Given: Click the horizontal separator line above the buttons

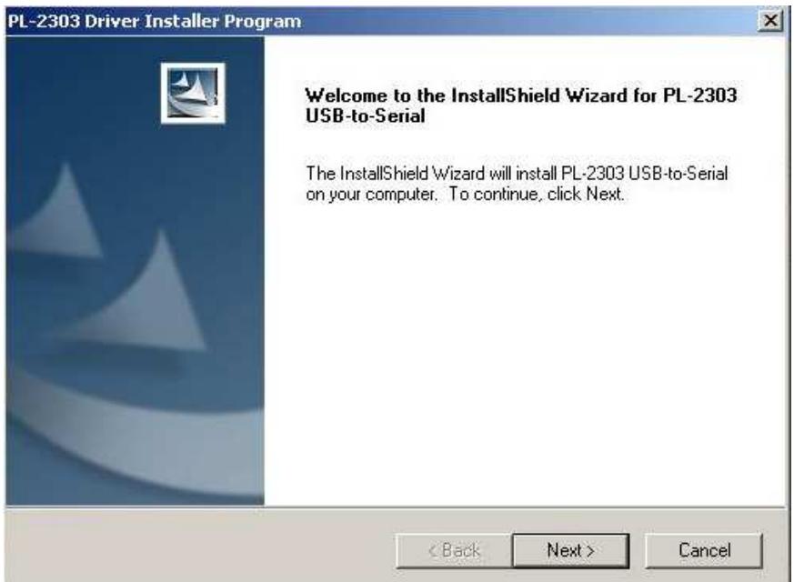Looking at the screenshot, I should coord(395,507).
